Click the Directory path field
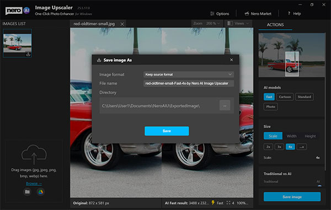This screenshot has height=210, width=331. 159,106
